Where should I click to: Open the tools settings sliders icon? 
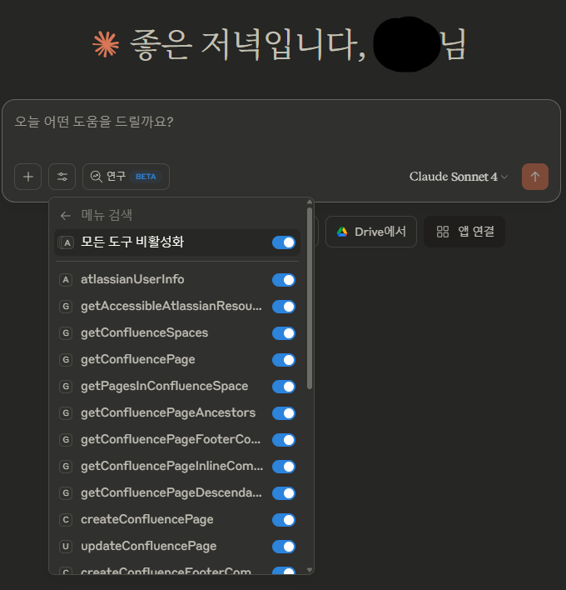pyautogui.click(x=62, y=177)
